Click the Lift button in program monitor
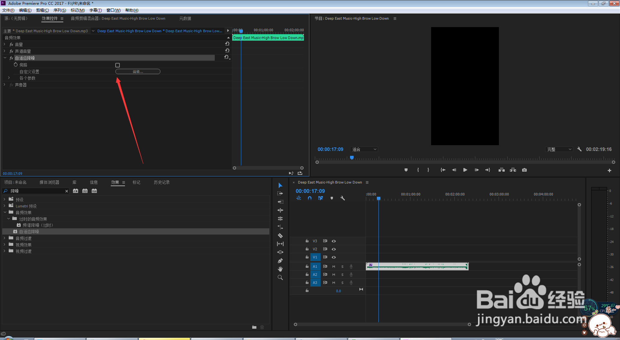620x340 pixels. click(501, 170)
